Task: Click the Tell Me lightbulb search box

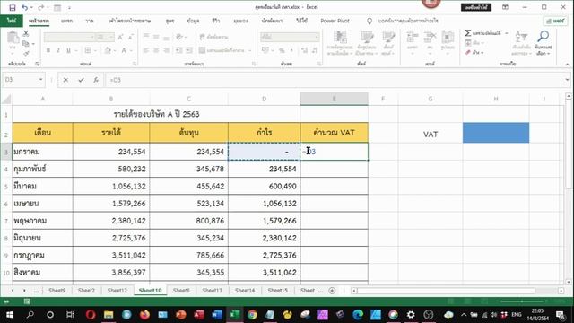Action: 404,21
